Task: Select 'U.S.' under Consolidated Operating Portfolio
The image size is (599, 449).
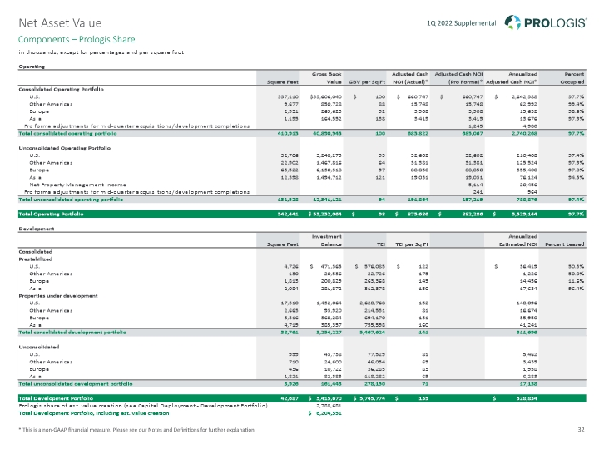Action: click(34, 97)
